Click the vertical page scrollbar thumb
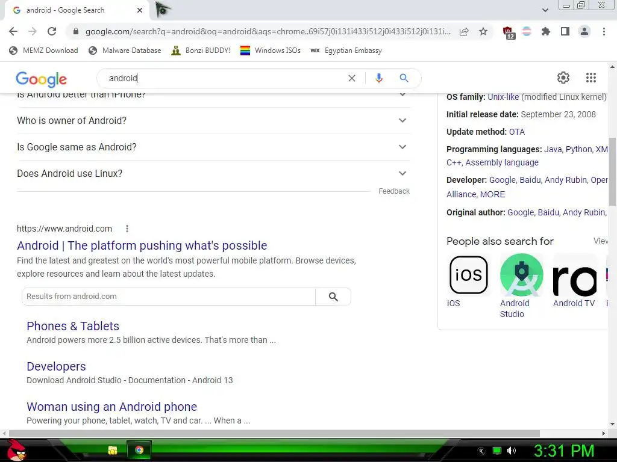The width and height of the screenshot is (617, 462). click(x=612, y=171)
